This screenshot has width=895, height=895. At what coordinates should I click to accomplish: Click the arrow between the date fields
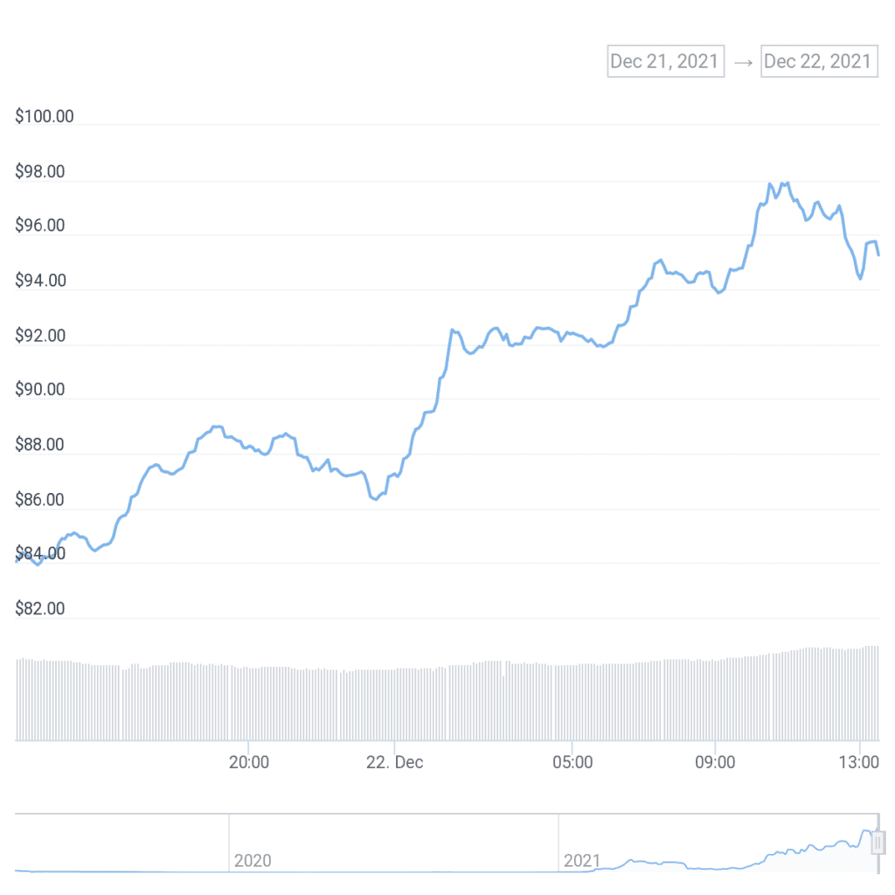pyautogui.click(x=743, y=62)
